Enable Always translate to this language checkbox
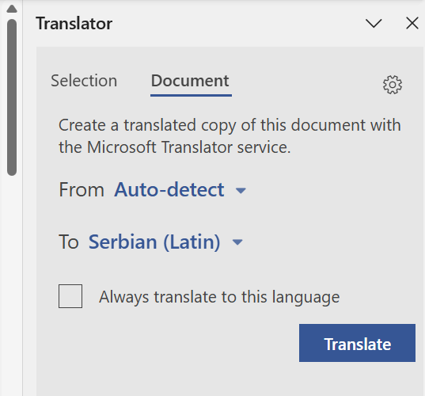Screen dimensions: 425x396 (70, 296)
